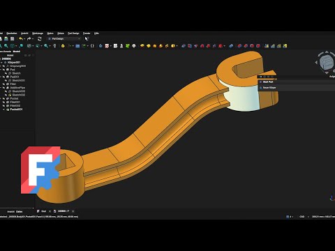
Task: Select Fillet in the model tree
Action: [13, 84]
